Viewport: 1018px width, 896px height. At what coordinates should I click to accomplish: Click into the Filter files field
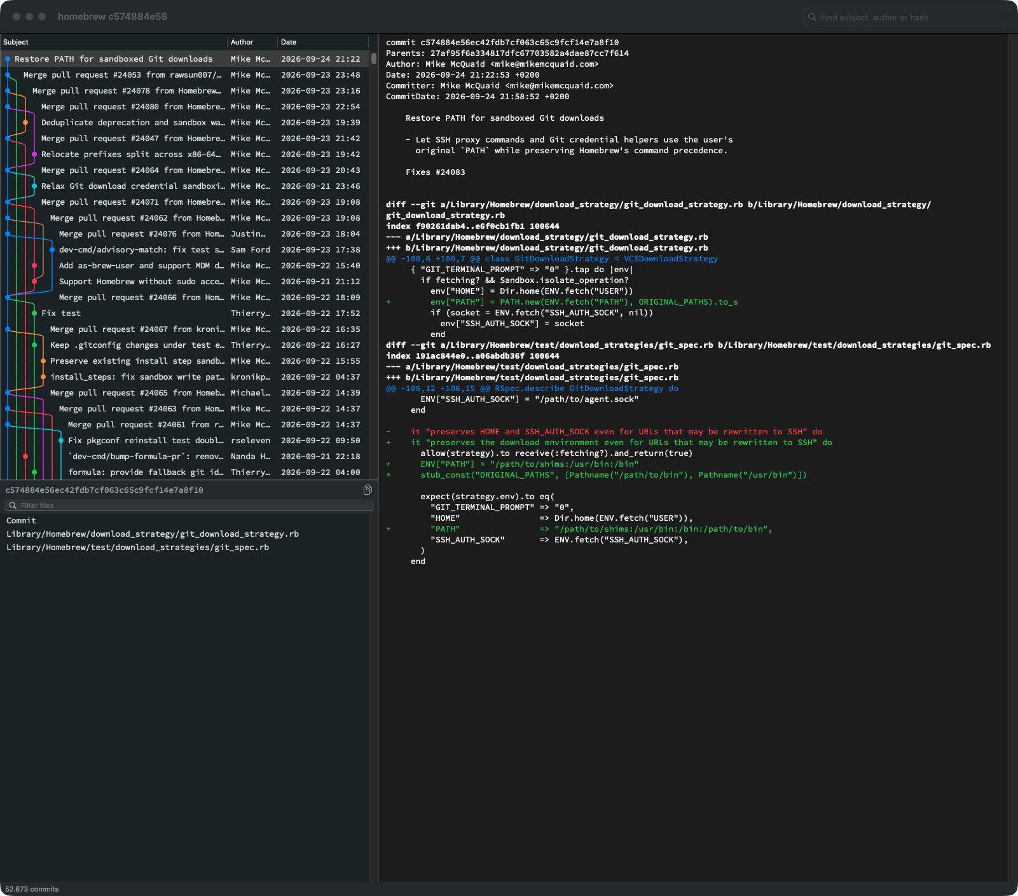coord(189,506)
